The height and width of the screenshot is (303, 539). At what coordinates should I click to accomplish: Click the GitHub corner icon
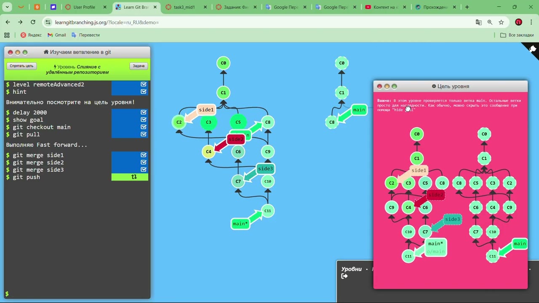coord(532,49)
